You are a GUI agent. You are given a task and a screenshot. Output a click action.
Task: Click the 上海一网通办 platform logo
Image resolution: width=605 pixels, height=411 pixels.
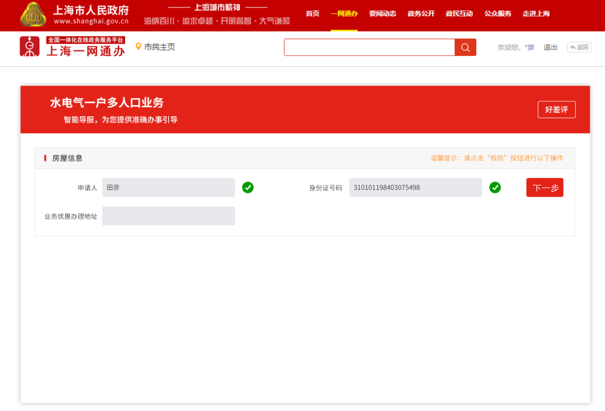[72, 46]
